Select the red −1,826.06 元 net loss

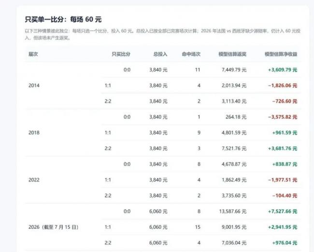283,85
